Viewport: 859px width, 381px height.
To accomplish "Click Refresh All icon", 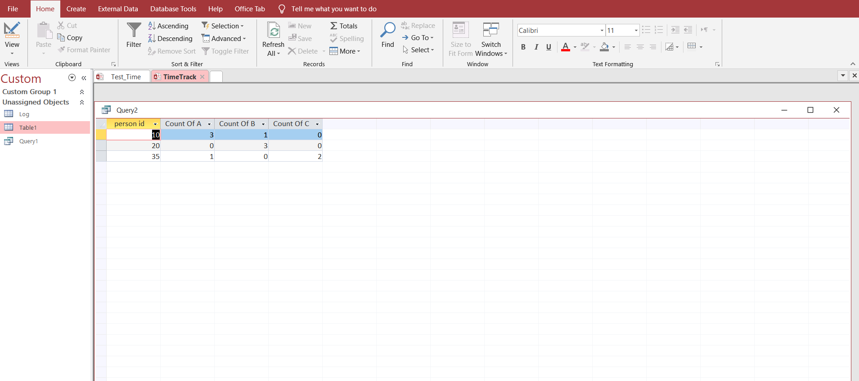I will click(273, 30).
